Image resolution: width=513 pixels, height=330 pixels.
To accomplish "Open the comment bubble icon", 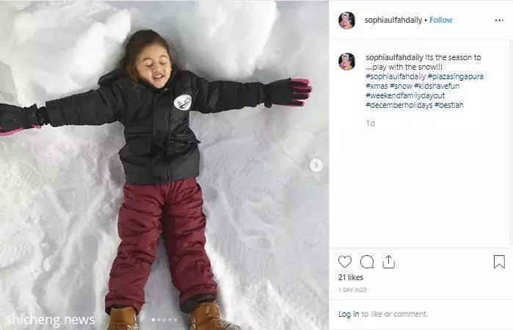I will pyautogui.click(x=367, y=262).
